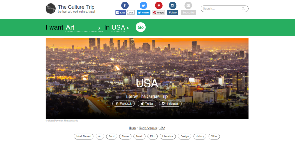The width and height of the screenshot is (295, 143).
Task: Open the Facebook circle icon in header
Action: [x=125, y=6]
